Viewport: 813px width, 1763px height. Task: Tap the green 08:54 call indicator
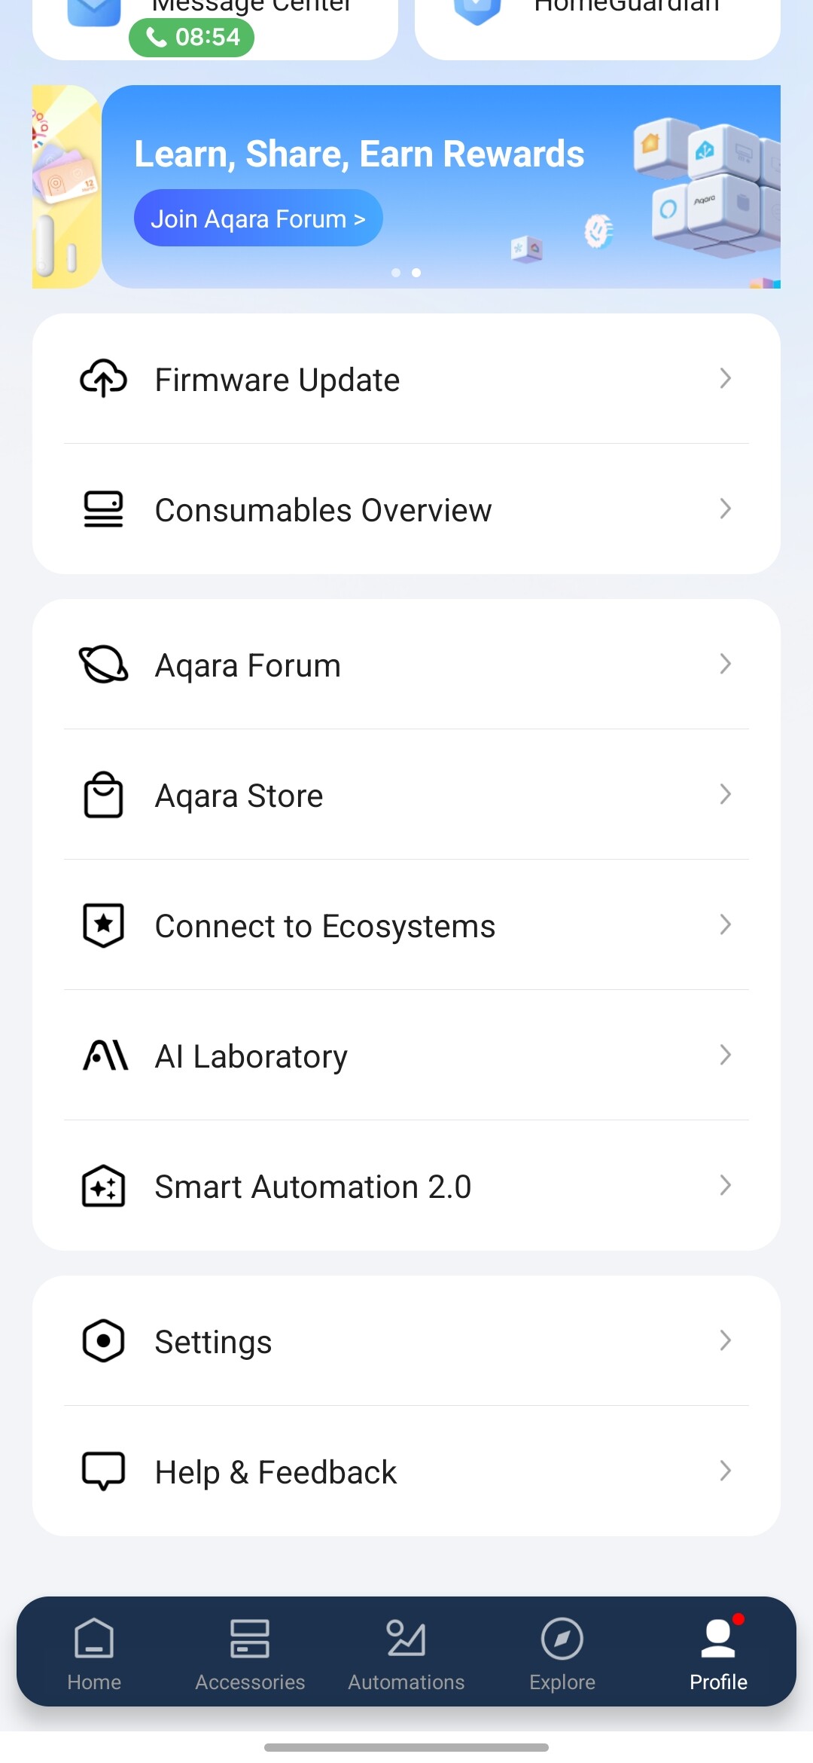192,37
